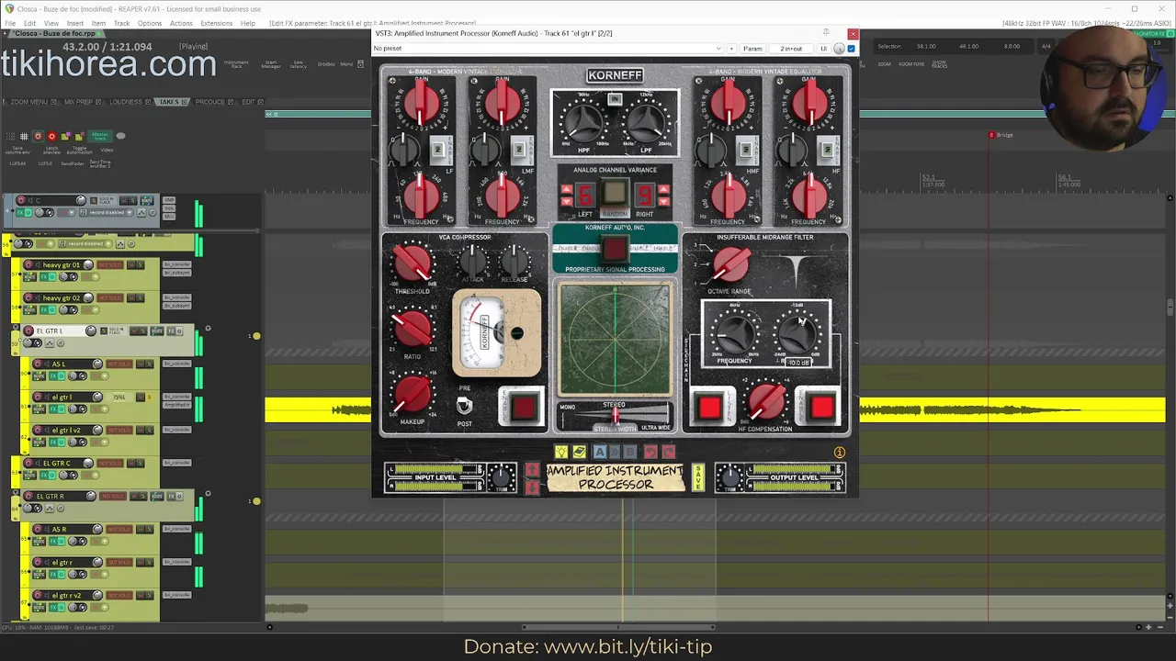The image size is (1176, 661).
Task: Toggle the LF band ENABLE switch
Action: (x=438, y=149)
